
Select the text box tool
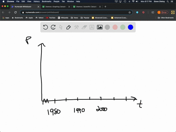92,27
